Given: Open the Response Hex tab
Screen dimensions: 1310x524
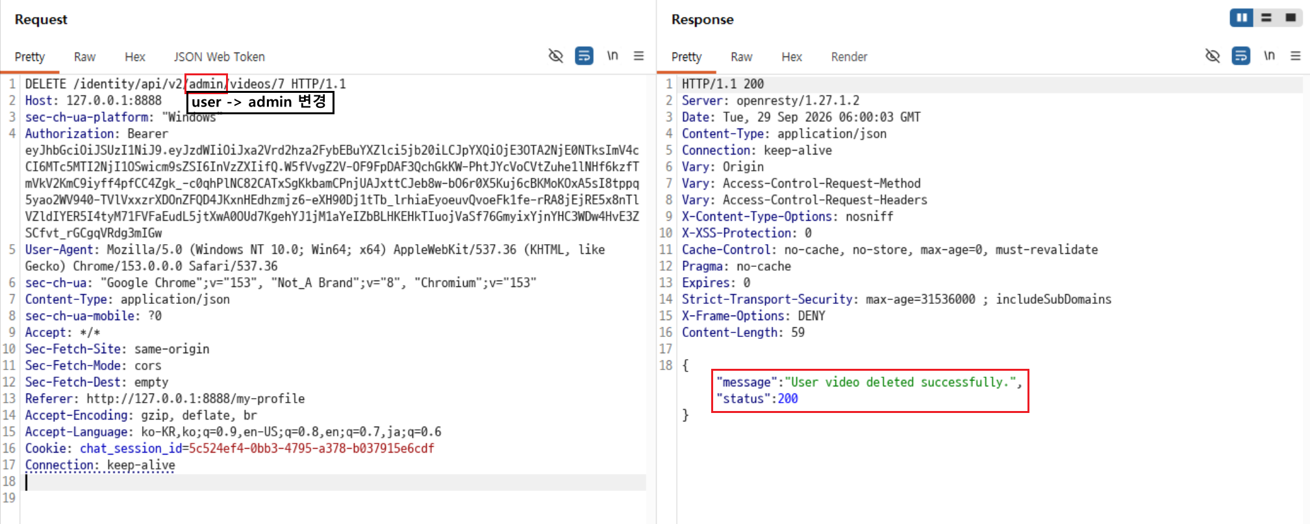Looking at the screenshot, I should pyautogui.click(x=792, y=57).
